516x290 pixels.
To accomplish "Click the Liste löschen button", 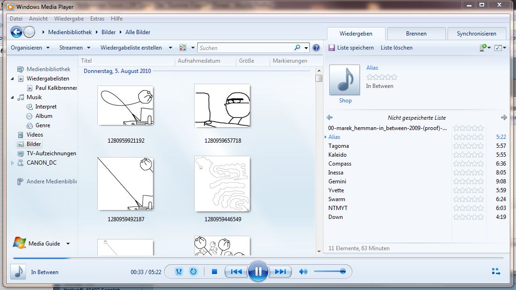I will point(396,48).
